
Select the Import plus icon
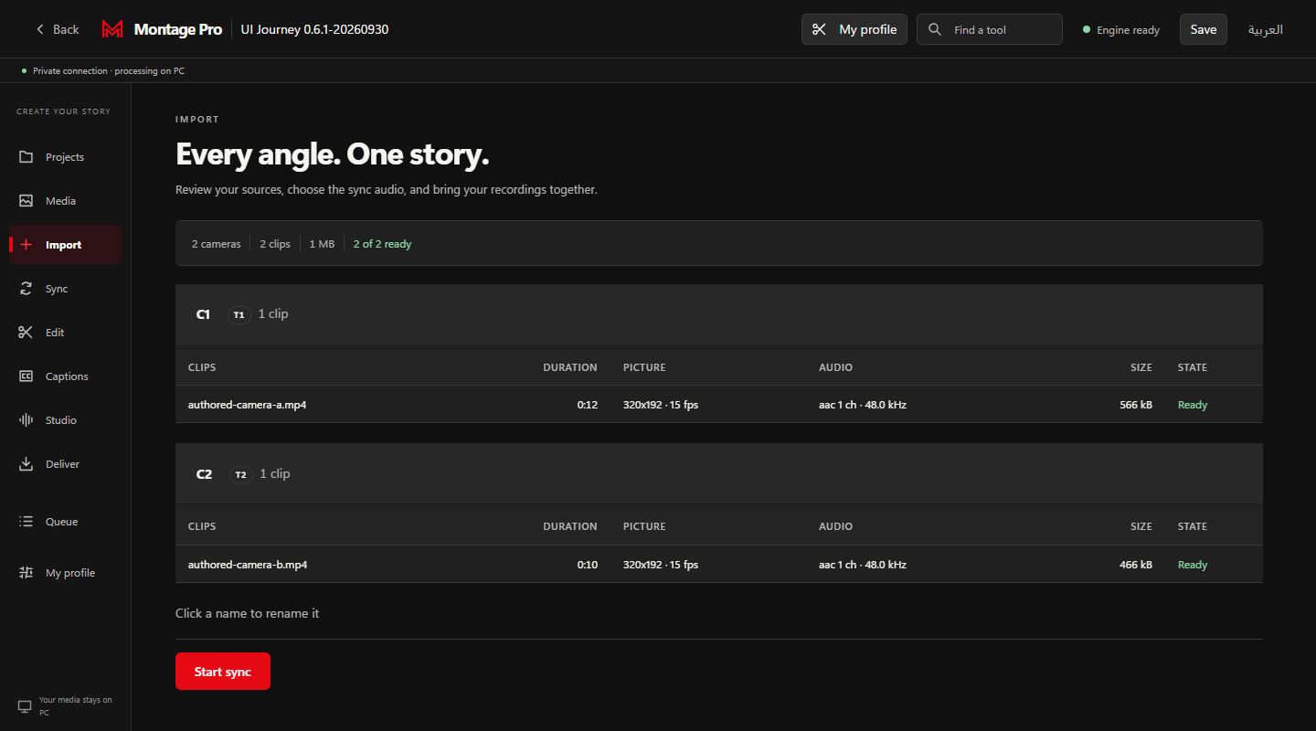pos(26,245)
